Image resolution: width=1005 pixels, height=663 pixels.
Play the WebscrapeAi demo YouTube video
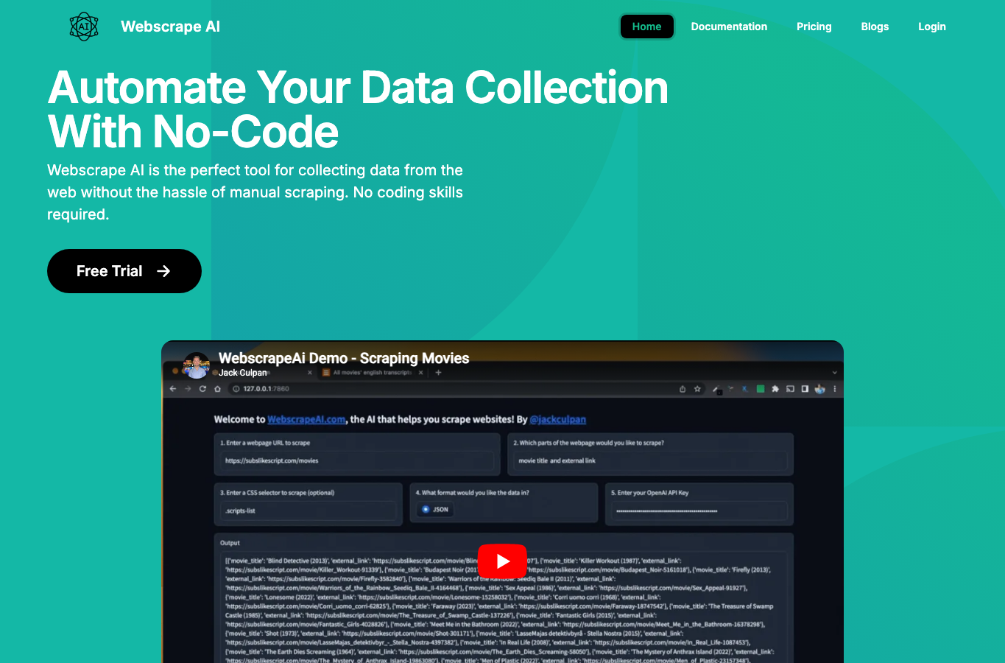(x=502, y=561)
